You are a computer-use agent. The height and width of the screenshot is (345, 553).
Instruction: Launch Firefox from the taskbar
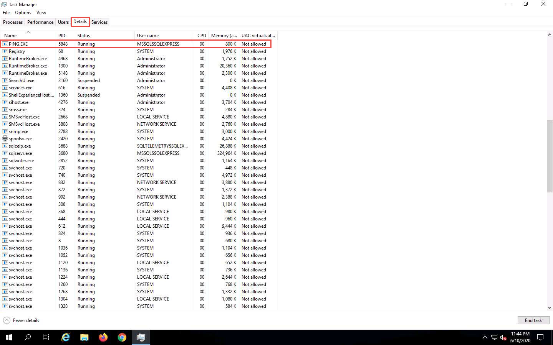pos(103,337)
